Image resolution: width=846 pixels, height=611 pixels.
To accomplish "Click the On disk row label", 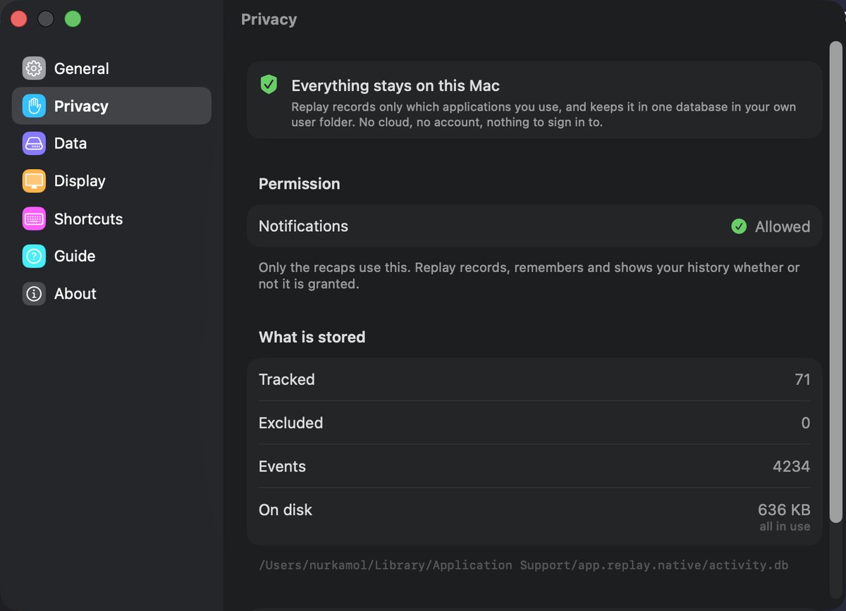I will click(286, 510).
